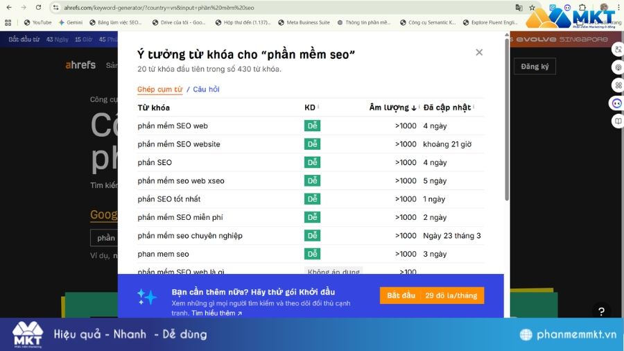Select keyword phan mem seo
Image resolution: width=624 pixels, height=351 pixels.
click(x=163, y=254)
